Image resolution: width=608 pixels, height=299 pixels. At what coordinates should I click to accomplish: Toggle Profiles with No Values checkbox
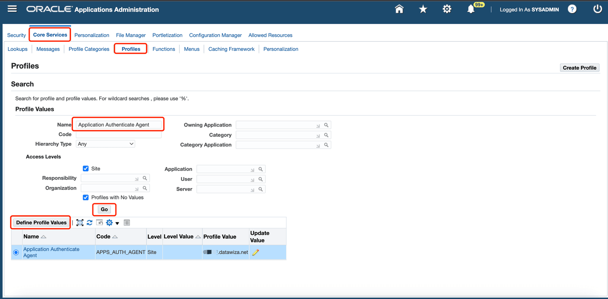86,197
